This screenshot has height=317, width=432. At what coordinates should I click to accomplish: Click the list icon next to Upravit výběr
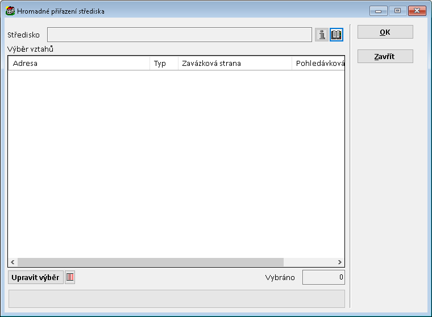click(70, 277)
